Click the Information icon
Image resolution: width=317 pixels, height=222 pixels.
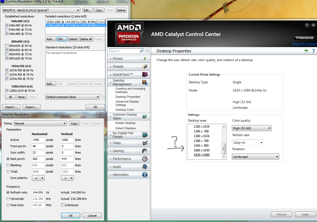145,175
